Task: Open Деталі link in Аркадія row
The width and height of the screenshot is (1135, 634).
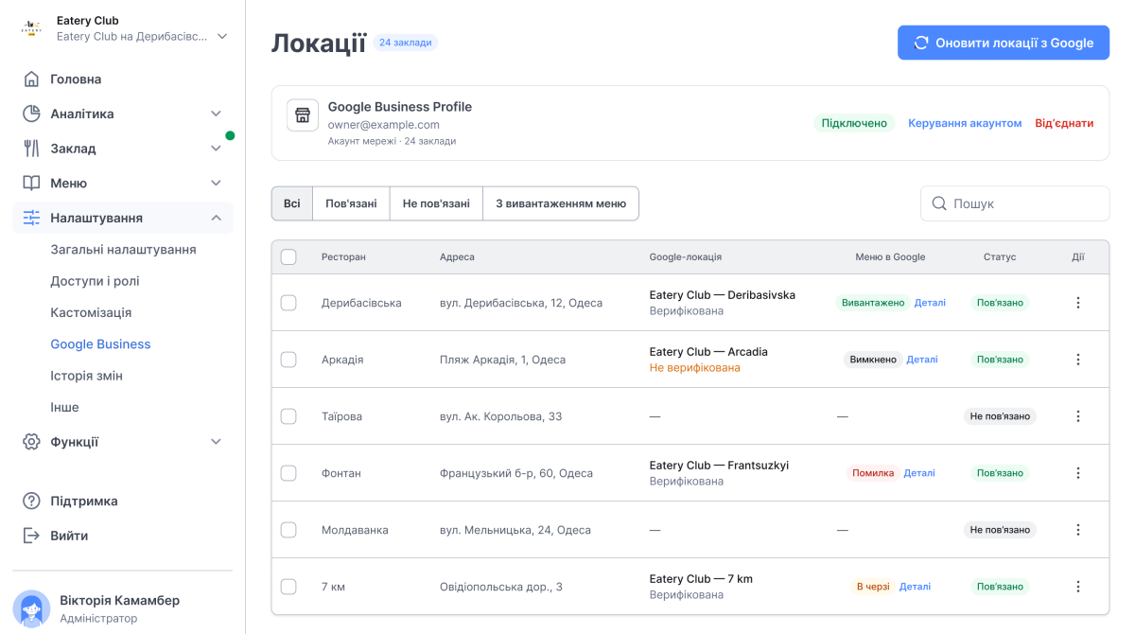Action: pyautogui.click(x=922, y=360)
